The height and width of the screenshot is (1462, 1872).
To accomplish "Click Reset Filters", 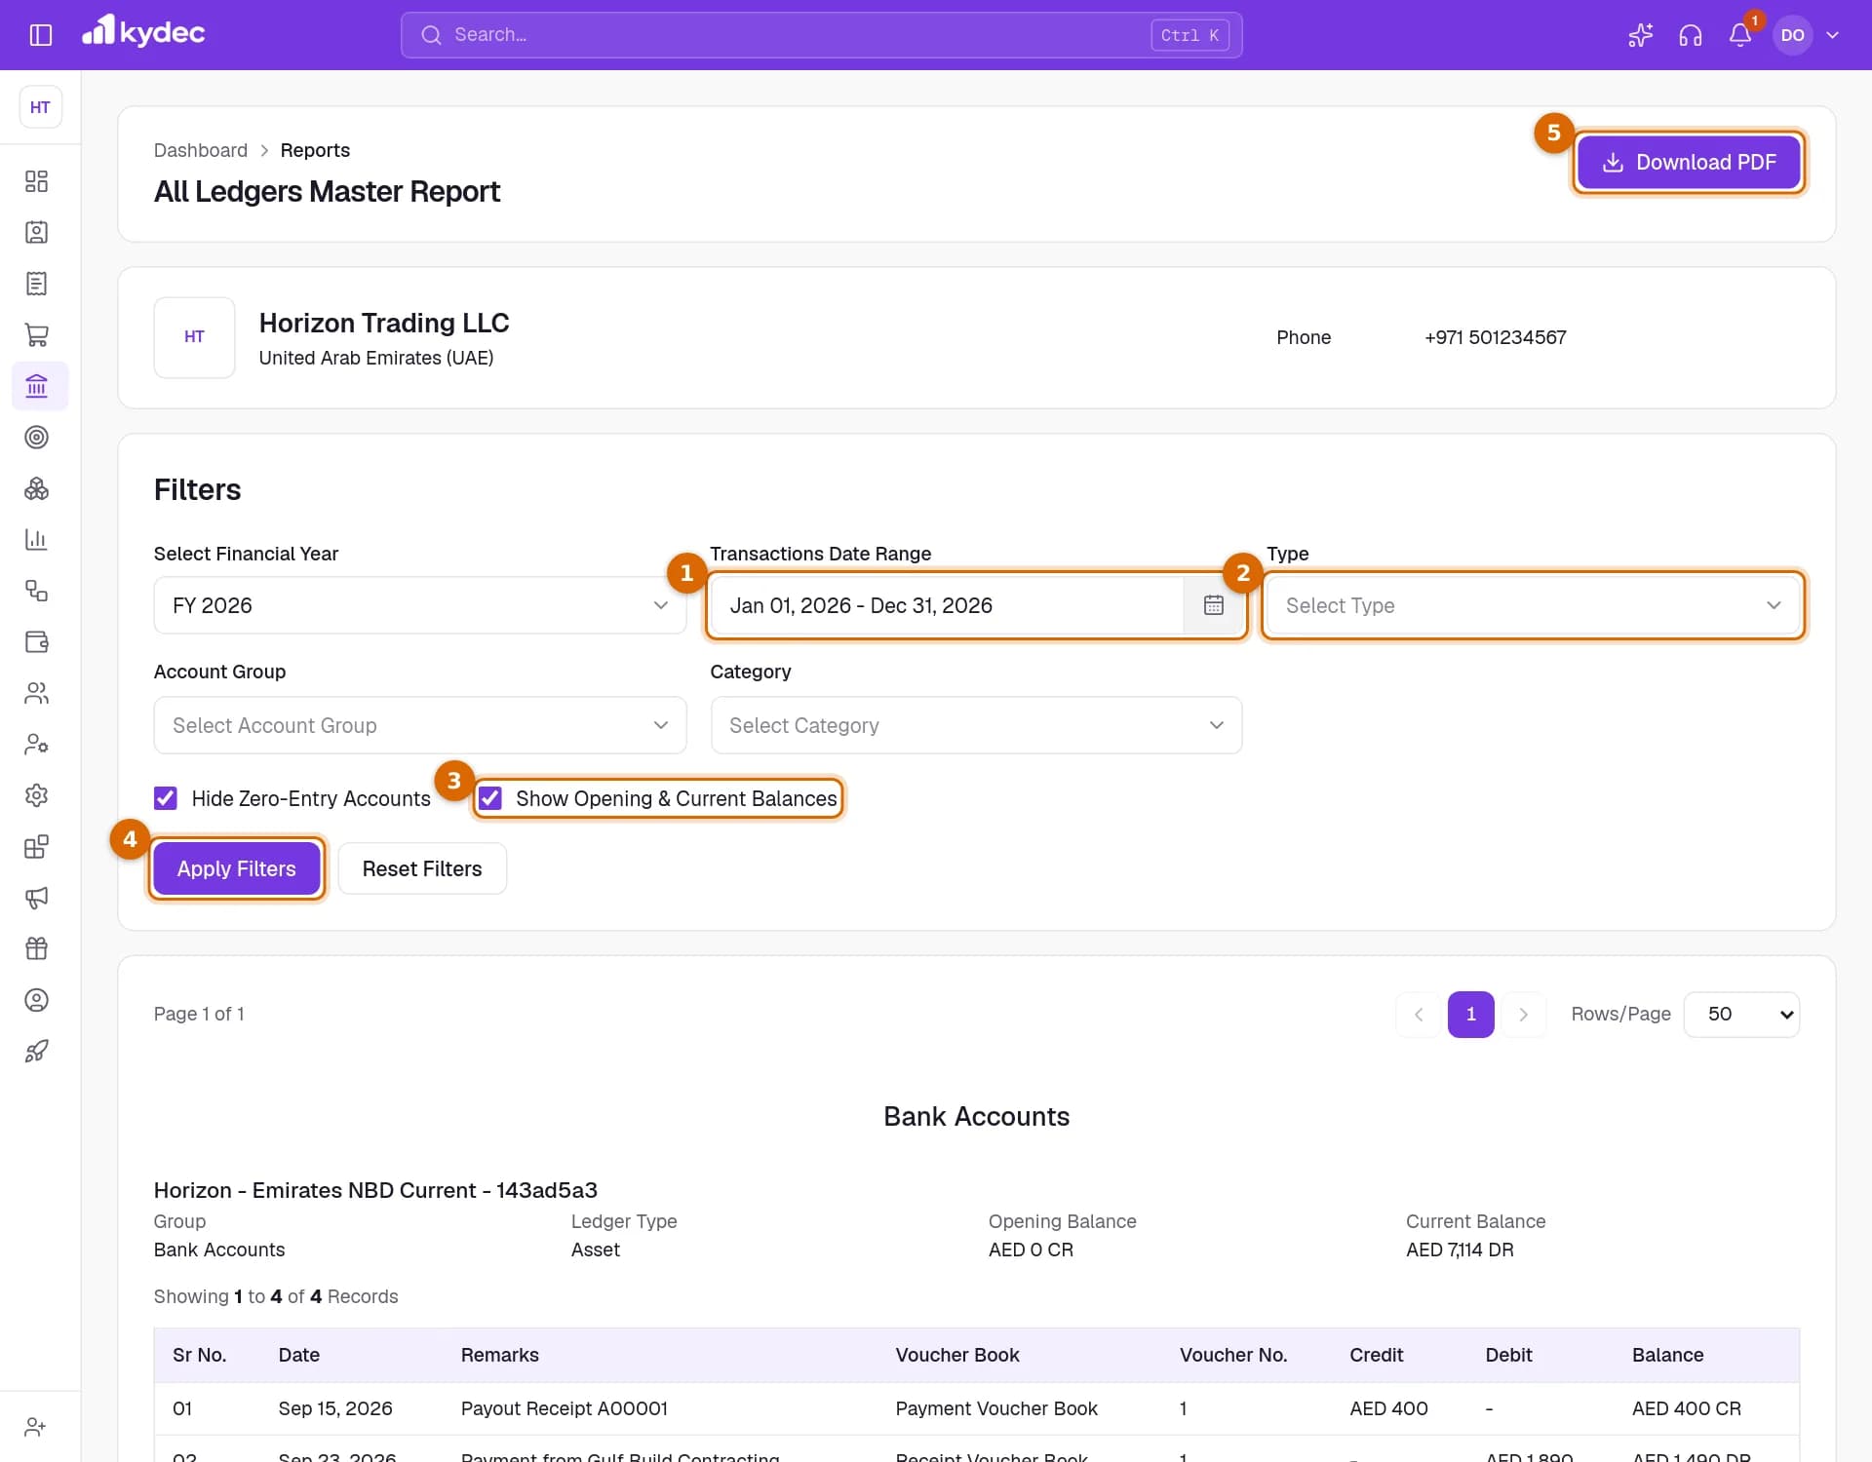I will click(x=422, y=868).
